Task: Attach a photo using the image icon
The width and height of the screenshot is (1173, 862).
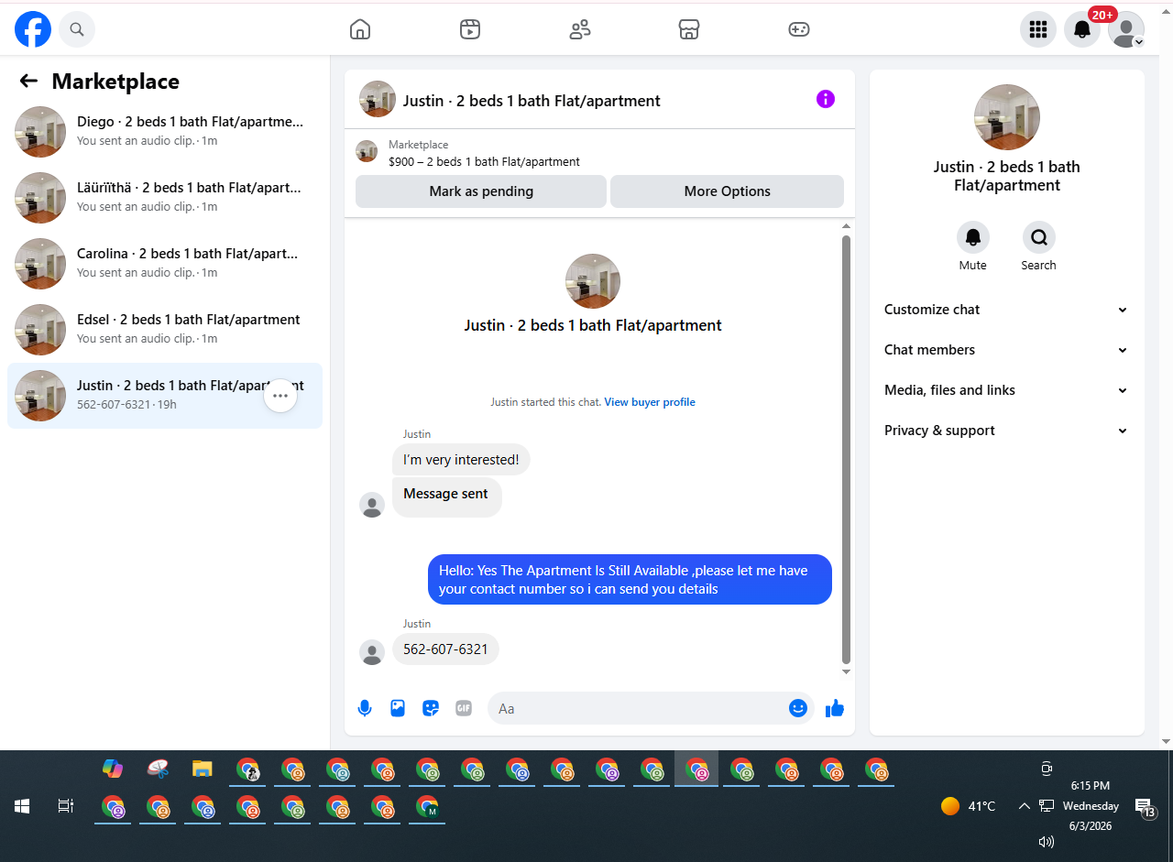Action: 398,708
